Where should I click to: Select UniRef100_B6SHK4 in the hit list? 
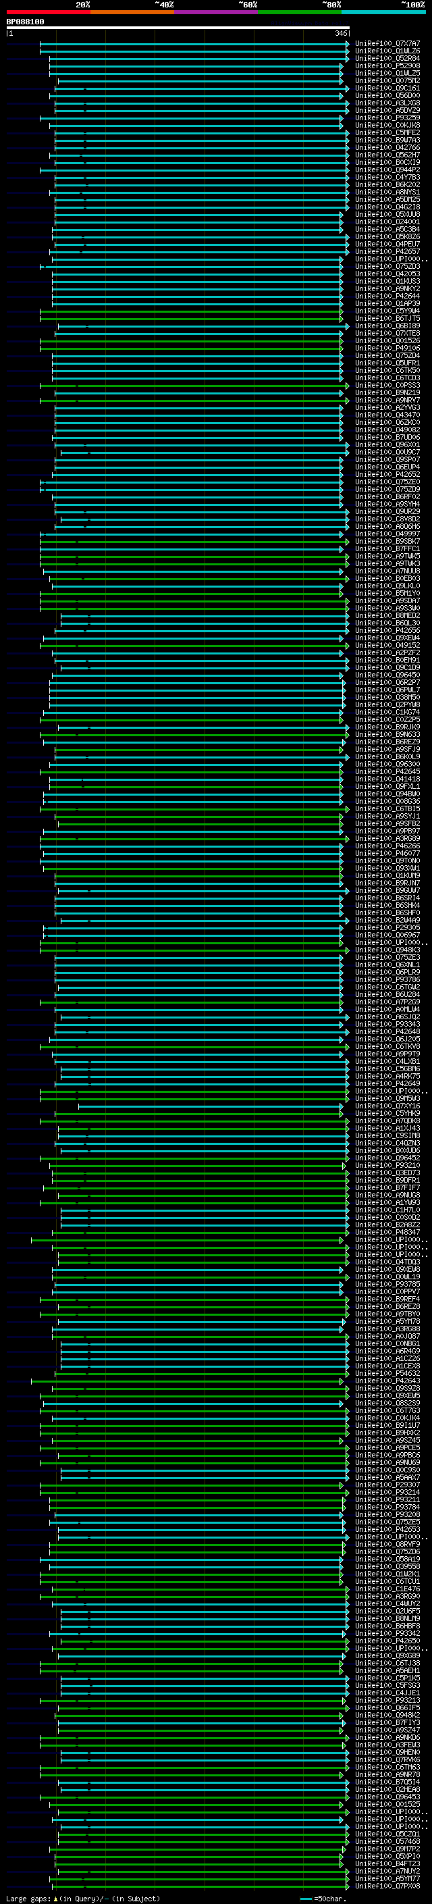tap(387, 906)
